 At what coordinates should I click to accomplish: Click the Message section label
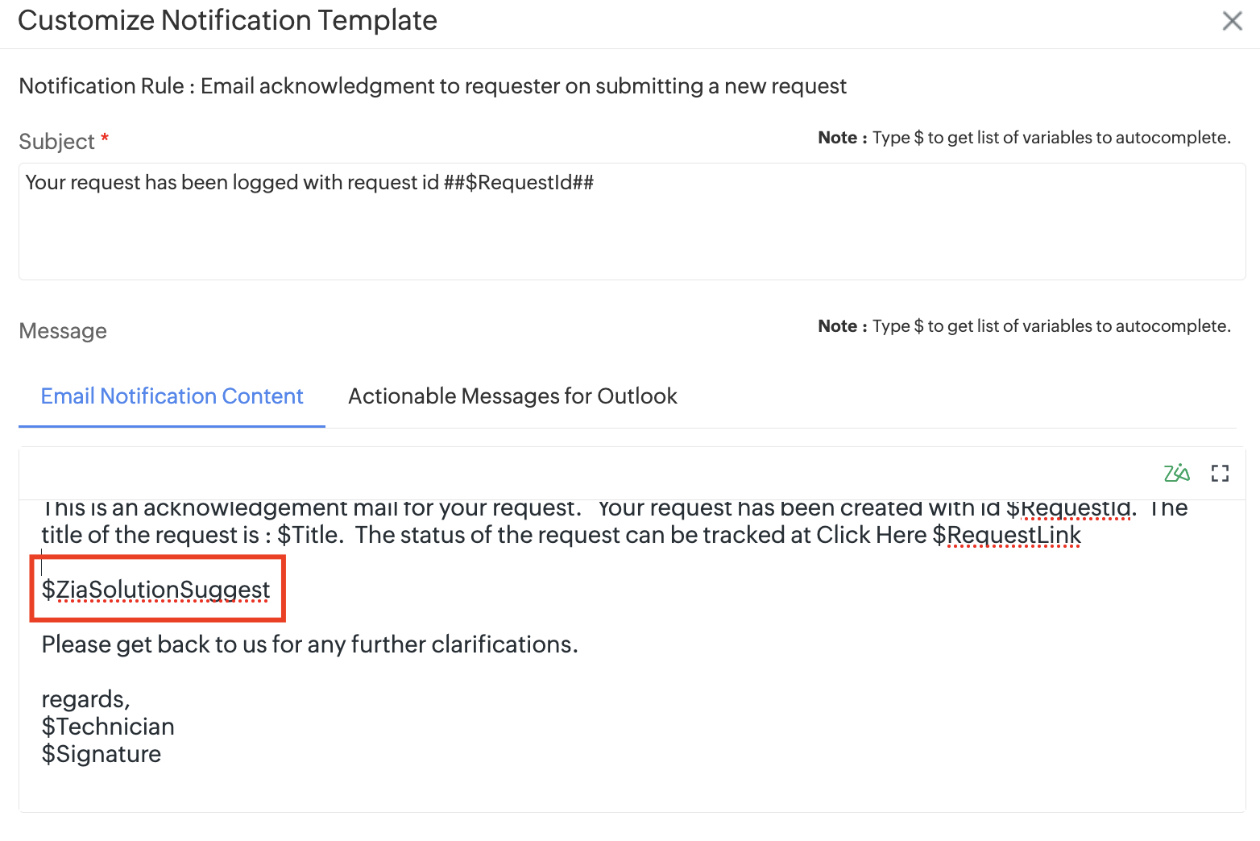pos(63,331)
